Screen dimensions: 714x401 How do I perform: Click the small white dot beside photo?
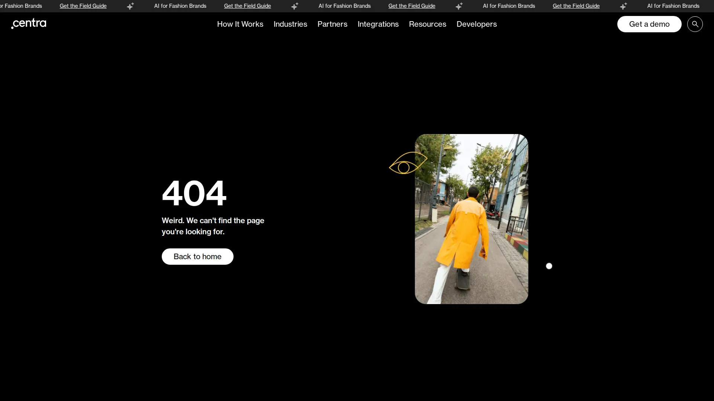(549, 266)
